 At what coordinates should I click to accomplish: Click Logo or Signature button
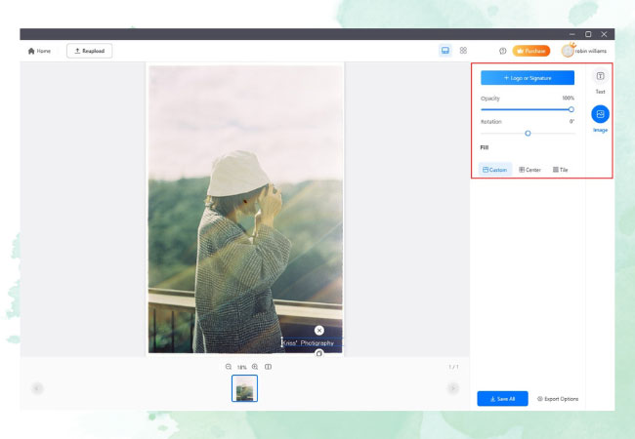[x=527, y=78]
